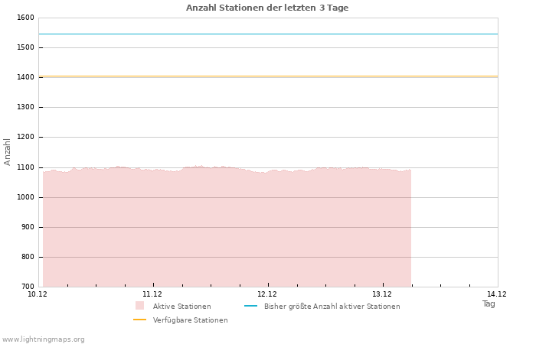Select the Verfügbare Stationen legend label
The height and width of the screenshot is (344, 536).
coord(190,320)
